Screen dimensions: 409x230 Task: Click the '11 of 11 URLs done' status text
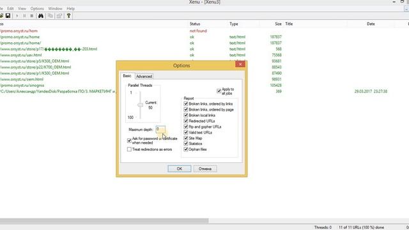pyautogui.click(x=361, y=227)
